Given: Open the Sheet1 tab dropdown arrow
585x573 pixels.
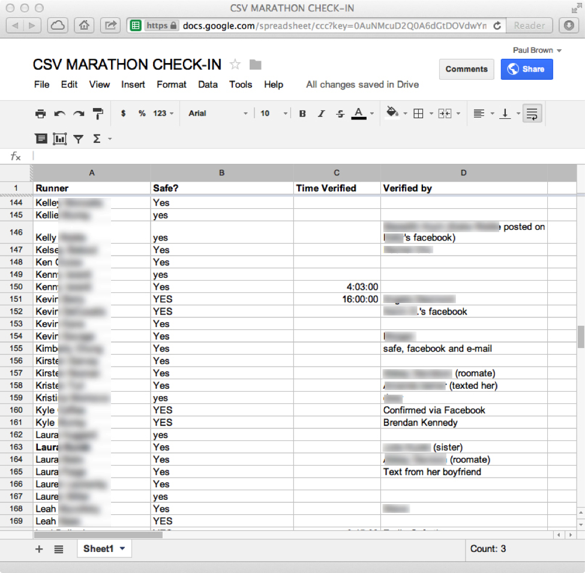Looking at the screenshot, I should (x=123, y=549).
